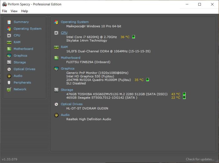Image resolution: width=219 pixels, height=163 pixels.
Task: Click the Audio heading in summary
Action: click(65, 115)
